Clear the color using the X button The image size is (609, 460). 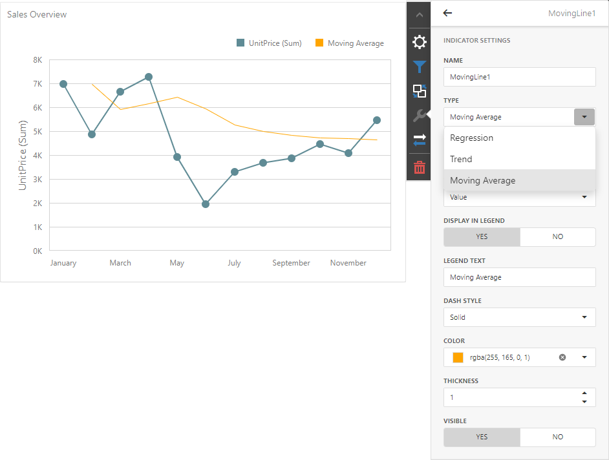[562, 357]
